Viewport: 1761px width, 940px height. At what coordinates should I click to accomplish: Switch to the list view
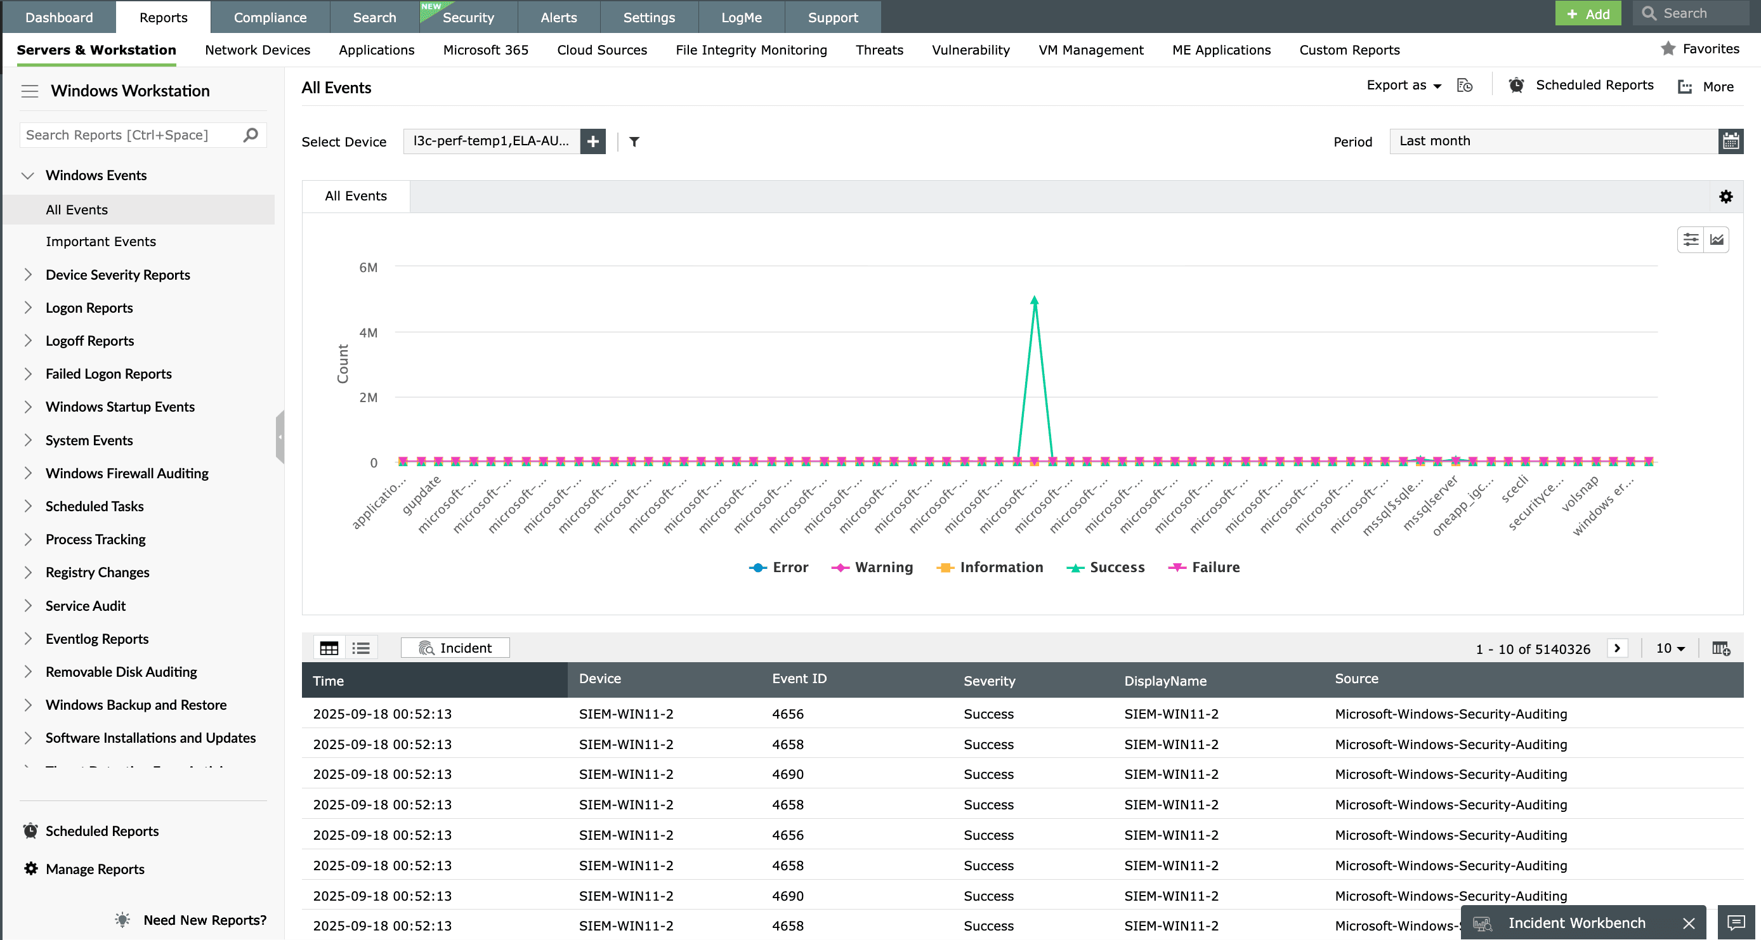[361, 648]
